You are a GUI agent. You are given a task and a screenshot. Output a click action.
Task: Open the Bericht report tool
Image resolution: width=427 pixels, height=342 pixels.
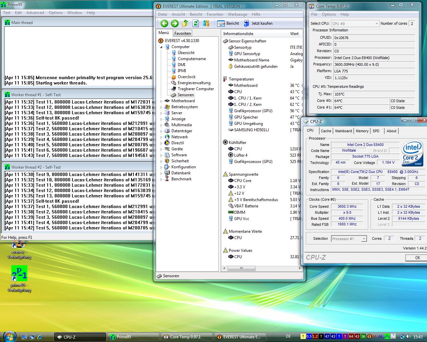tap(228, 23)
